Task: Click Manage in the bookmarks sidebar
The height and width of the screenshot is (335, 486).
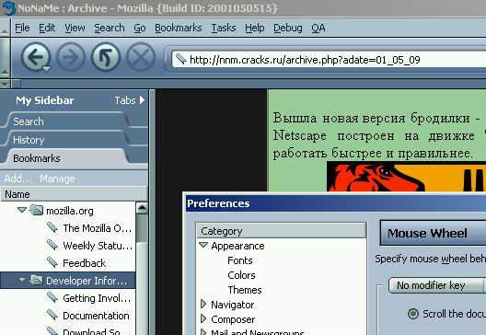Action: coord(57,179)
